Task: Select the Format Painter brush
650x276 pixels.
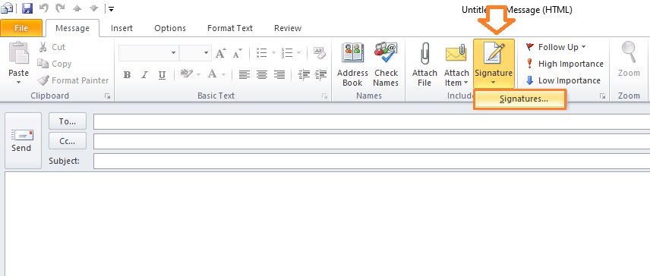Action: click(73, 80)
